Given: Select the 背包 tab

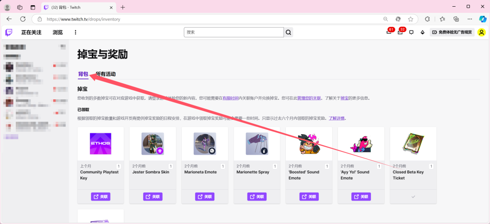Looking at the screenshot, I should click(x=83, y=74).
